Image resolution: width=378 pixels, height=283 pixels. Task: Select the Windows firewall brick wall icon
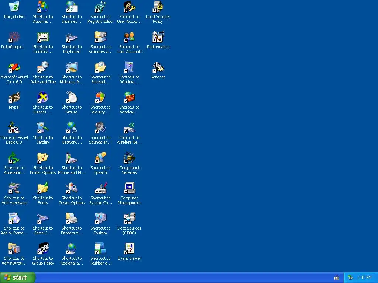pyautogui.click(x=129, y=97)
